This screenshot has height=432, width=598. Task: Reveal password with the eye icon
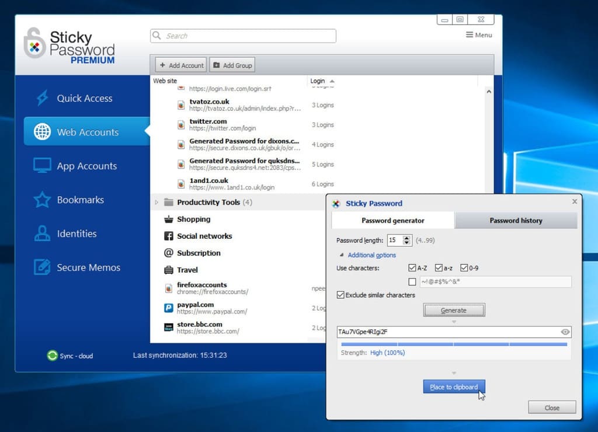pos(565,332)
